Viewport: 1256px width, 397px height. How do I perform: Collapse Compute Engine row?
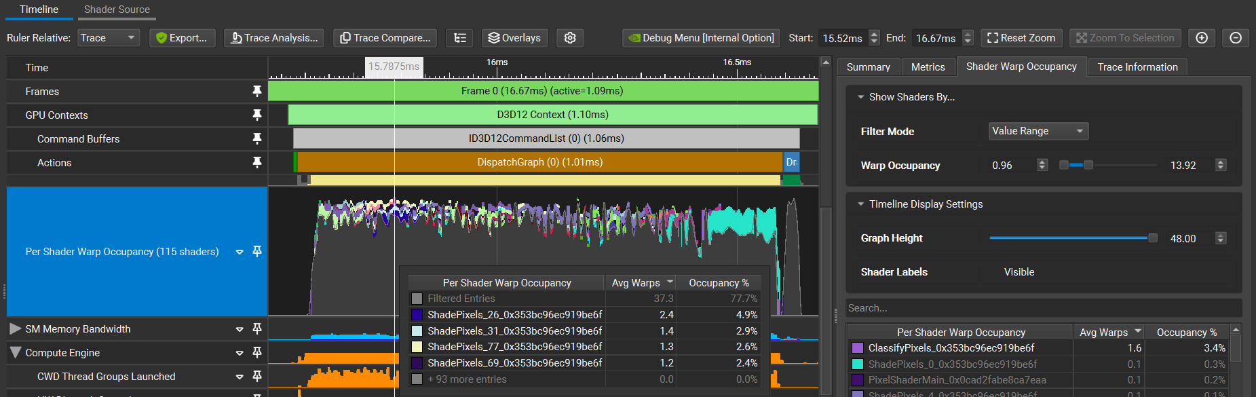[16, 353]
